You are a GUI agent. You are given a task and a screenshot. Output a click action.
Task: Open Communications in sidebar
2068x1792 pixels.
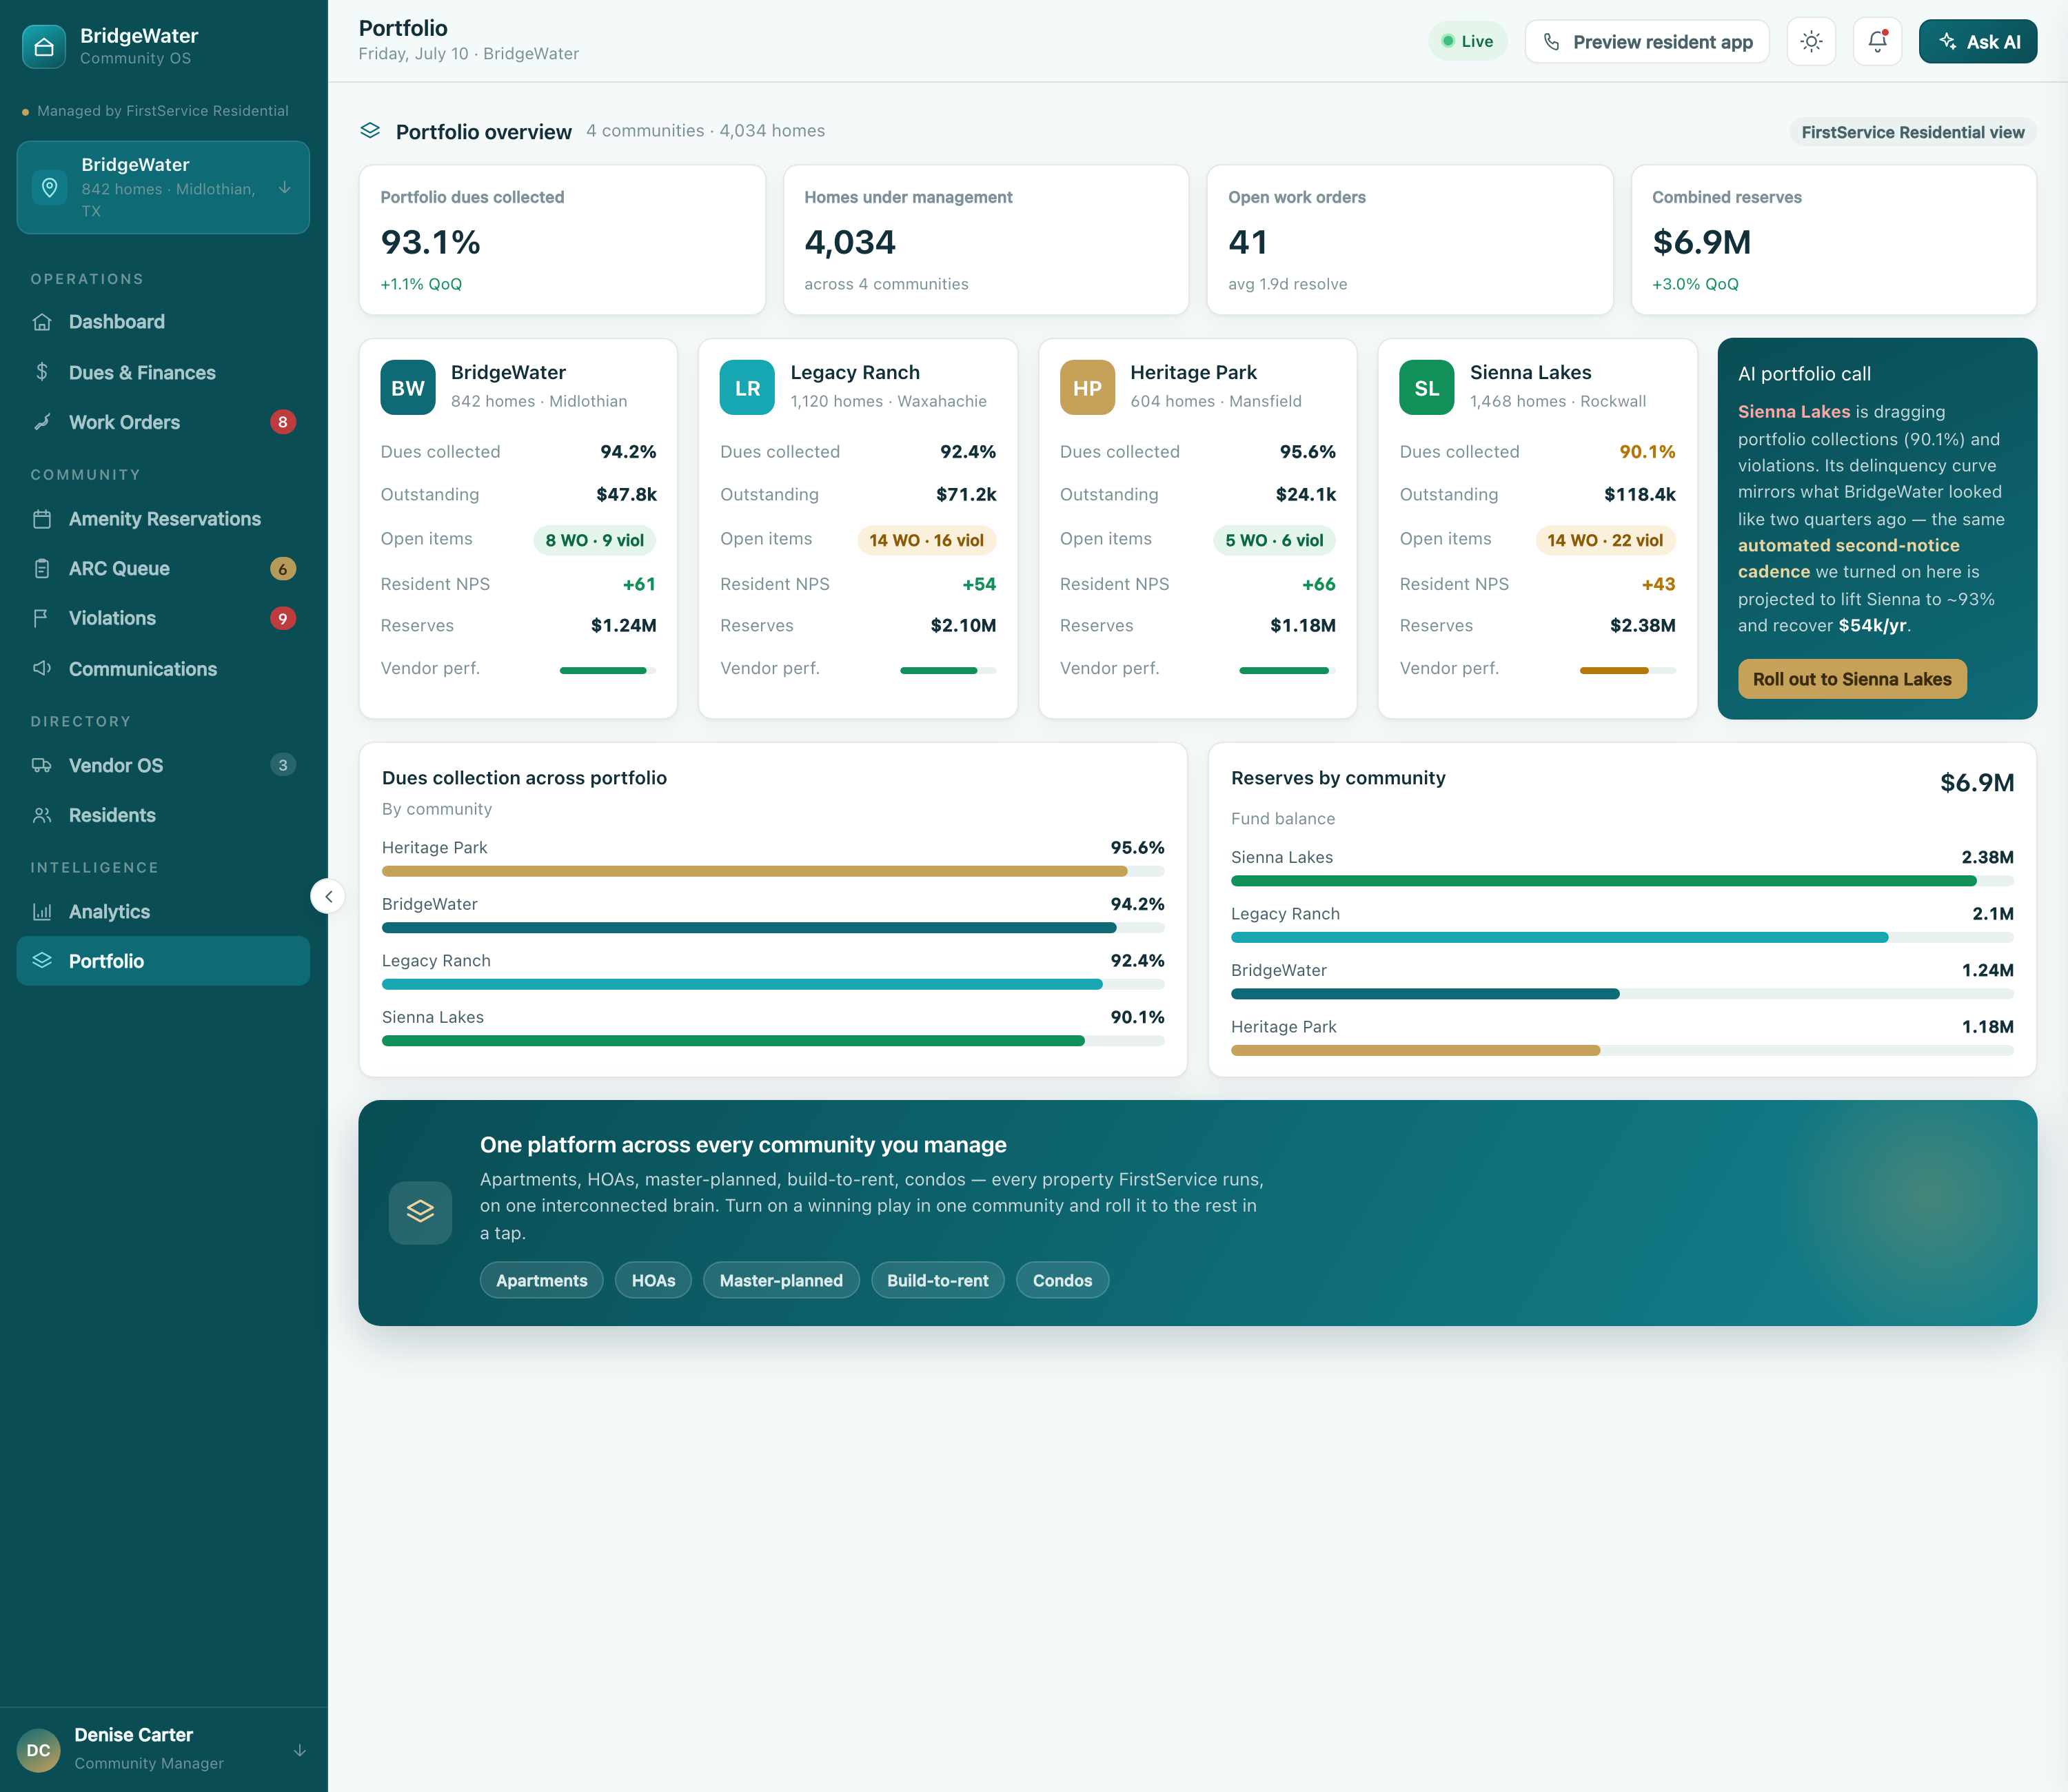(163, 668)
